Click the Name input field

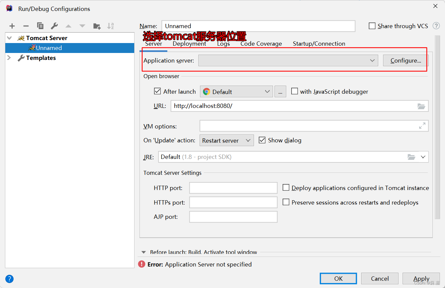click(x=258, y=26)
